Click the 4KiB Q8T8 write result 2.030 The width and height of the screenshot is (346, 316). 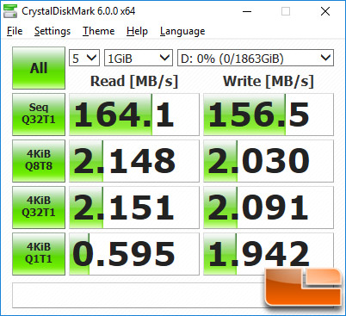click(269, 161)
